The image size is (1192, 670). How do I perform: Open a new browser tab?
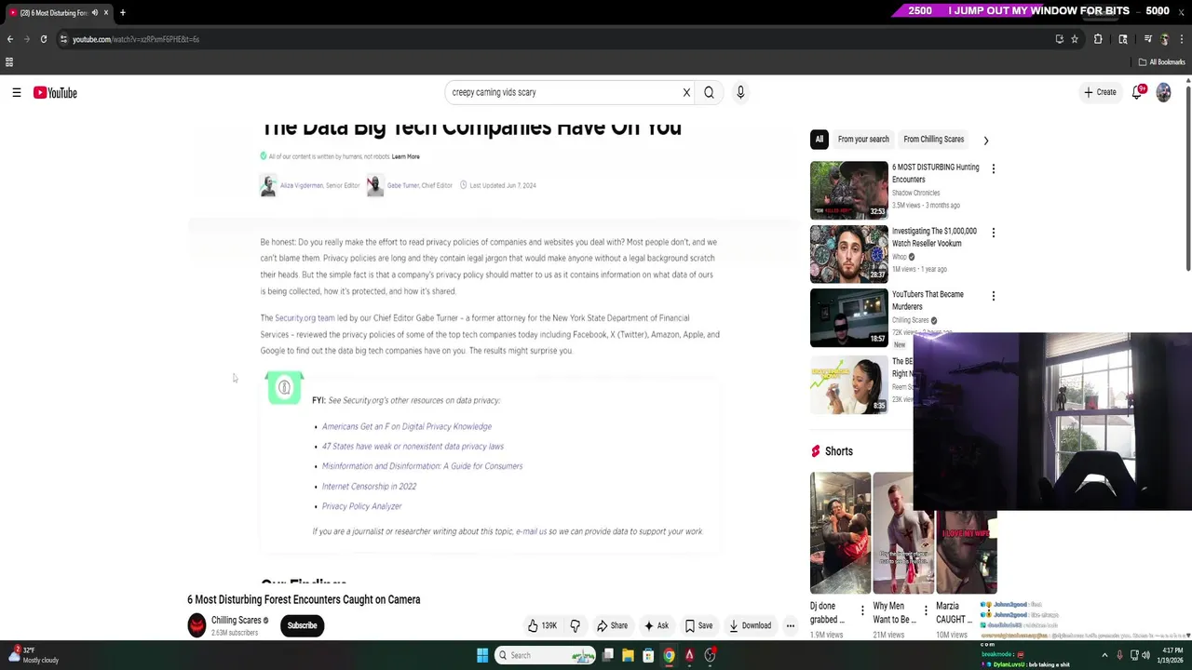122,12
